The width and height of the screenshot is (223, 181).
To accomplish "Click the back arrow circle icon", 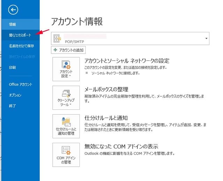I will click(x=14, y=10).
